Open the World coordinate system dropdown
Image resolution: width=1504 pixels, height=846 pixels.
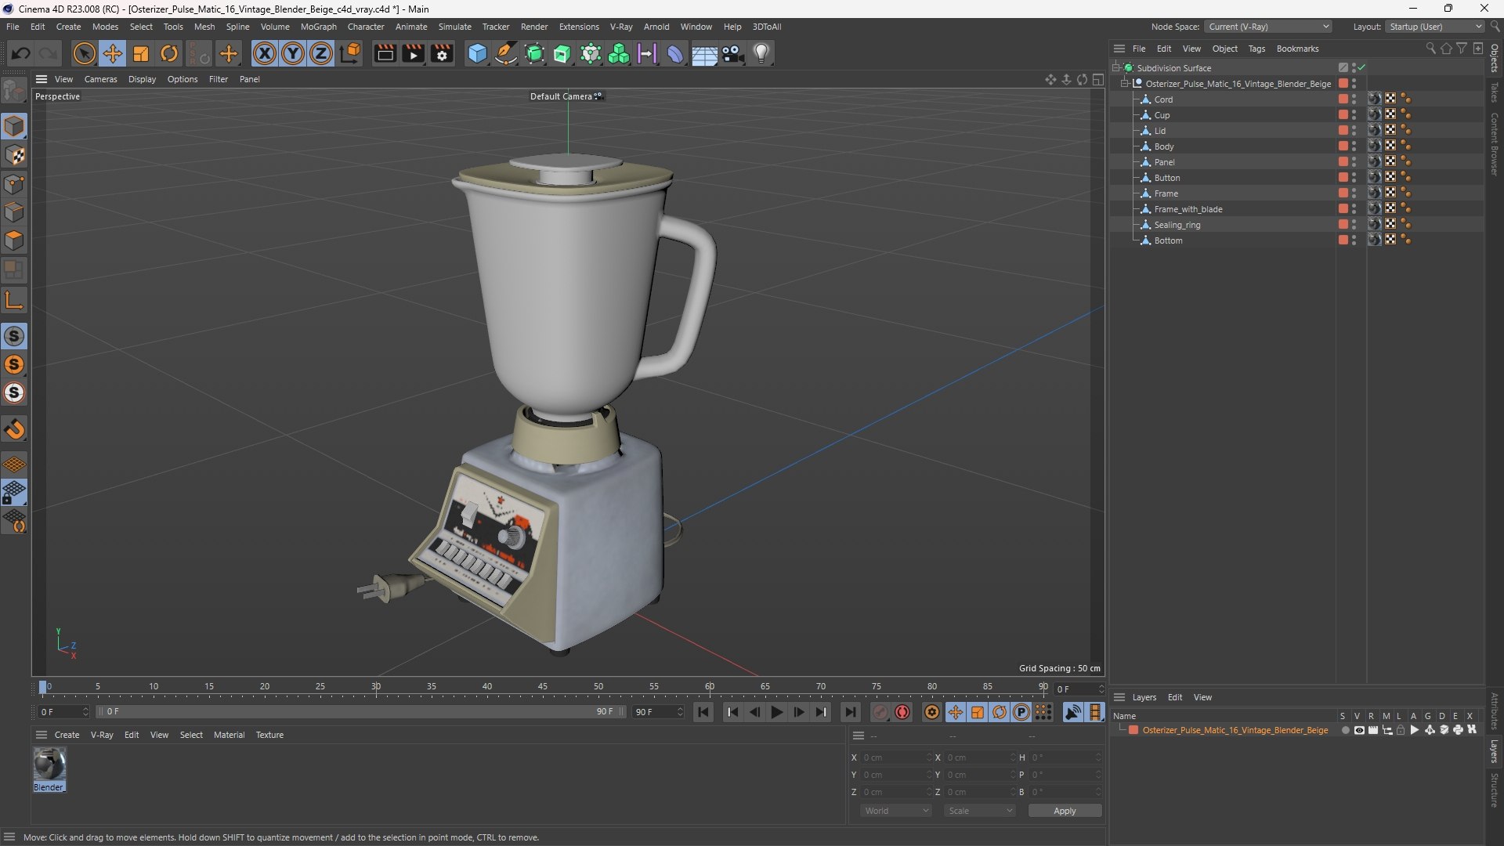[x=896, y=811]
